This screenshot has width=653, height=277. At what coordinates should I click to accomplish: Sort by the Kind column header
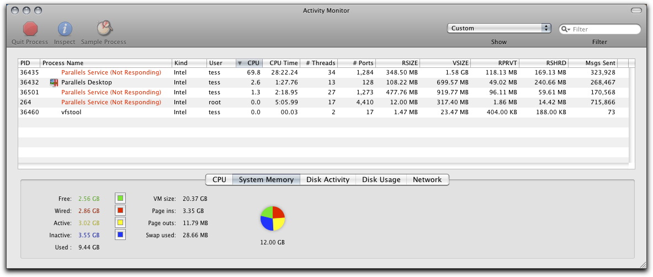(189, 63)
